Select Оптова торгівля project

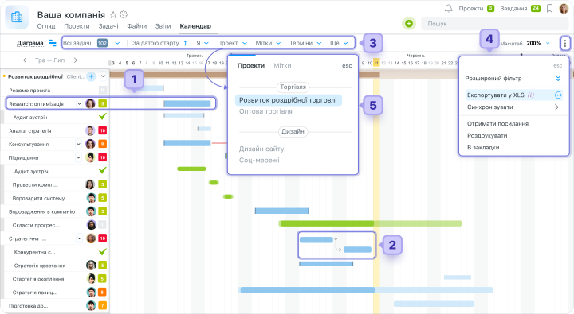(265, 111)
